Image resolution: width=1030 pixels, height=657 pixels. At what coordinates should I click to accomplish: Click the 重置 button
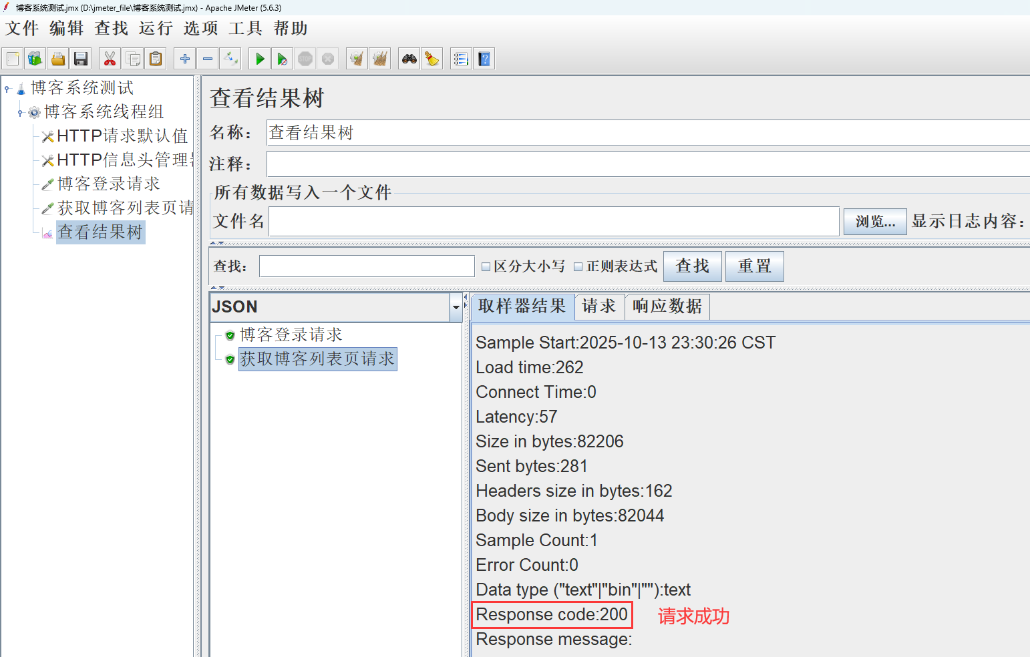point(755,266)
